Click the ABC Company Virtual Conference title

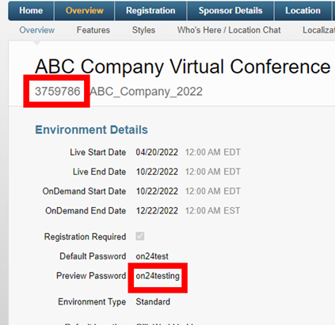point(183,66)
